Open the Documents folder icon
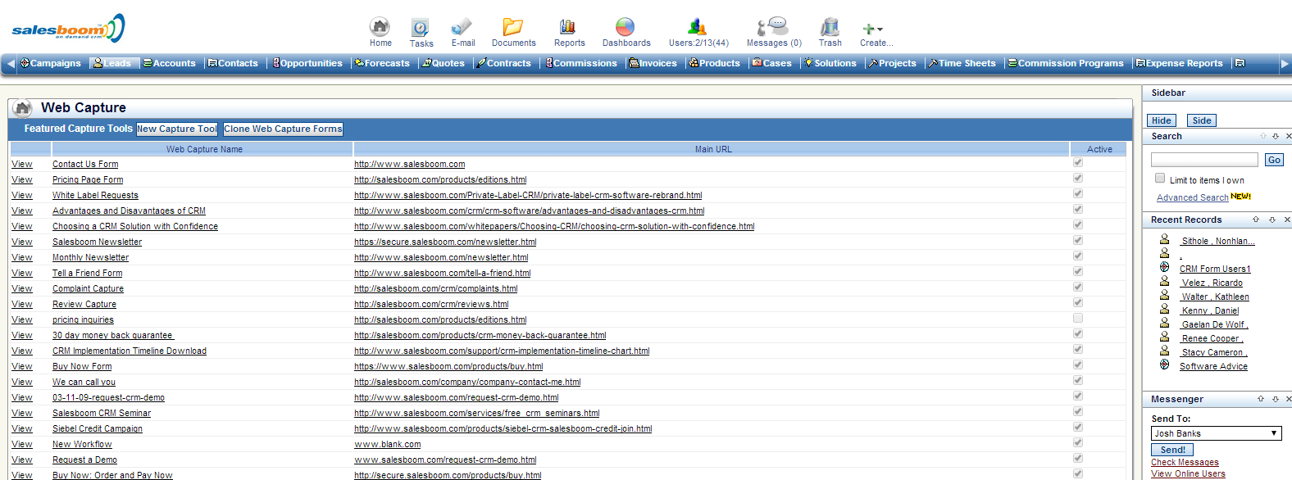1292x480 pixels. 513,27
